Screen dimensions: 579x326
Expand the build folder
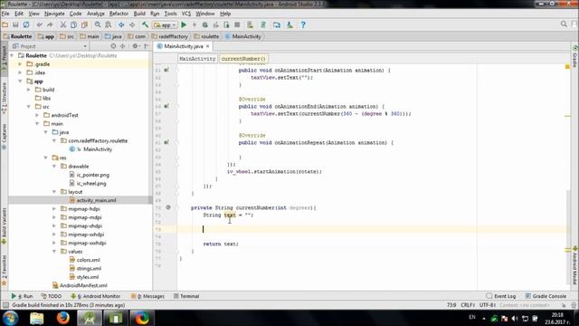pos(29,90)
